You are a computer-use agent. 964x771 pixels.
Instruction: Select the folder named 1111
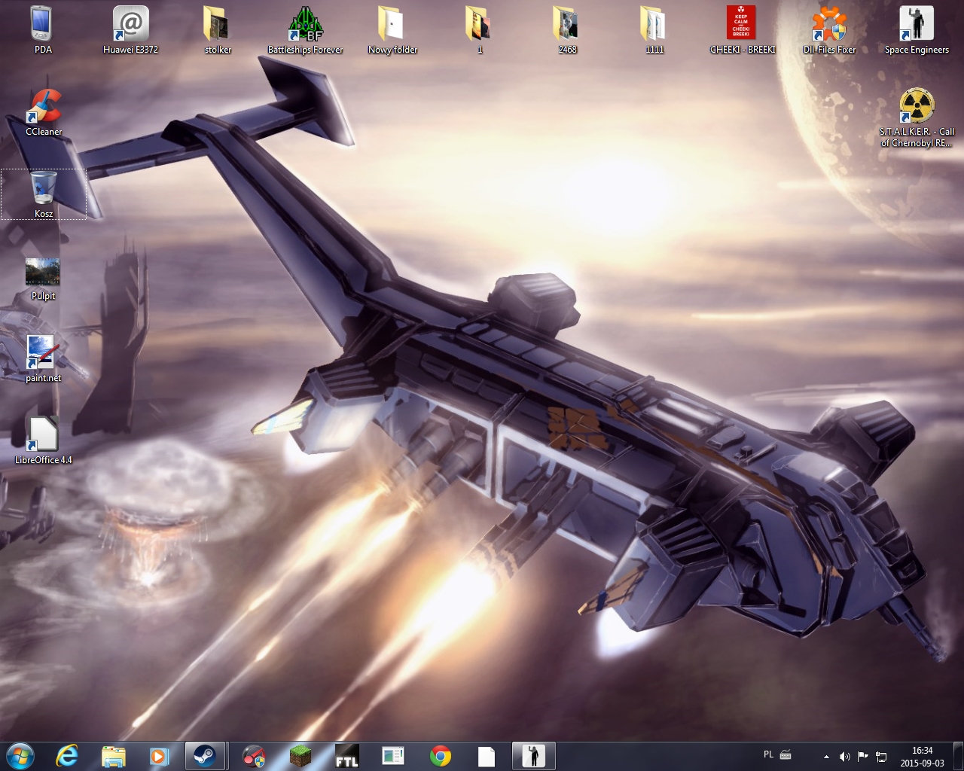pyautogui.click(x=654, y=30)
